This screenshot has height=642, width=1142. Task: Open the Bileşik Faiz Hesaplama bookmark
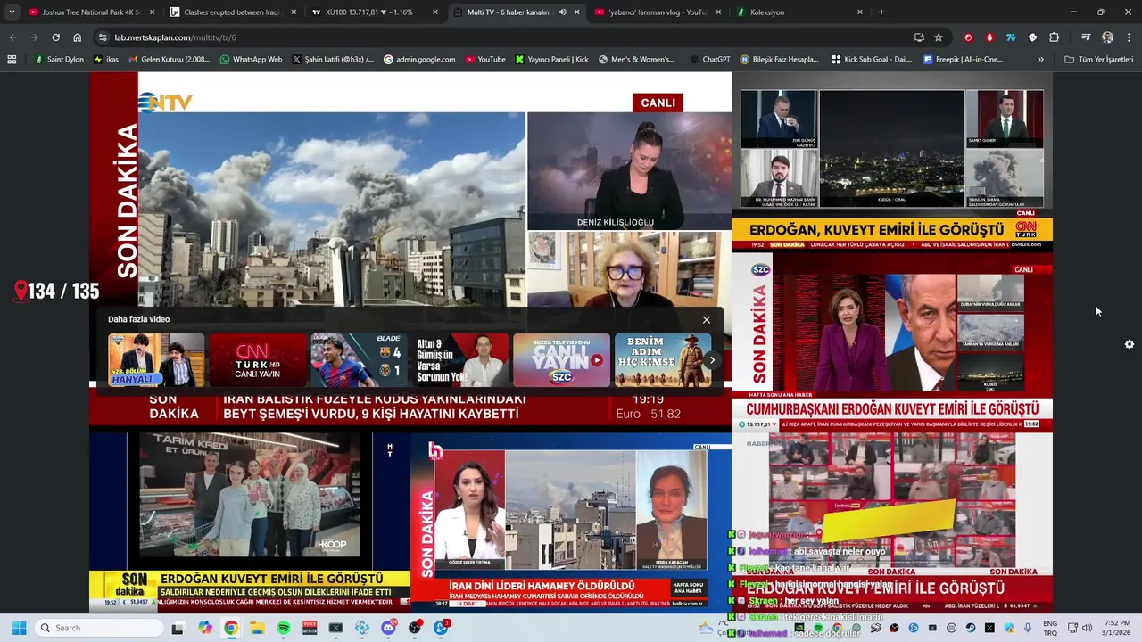pos(779,60)
